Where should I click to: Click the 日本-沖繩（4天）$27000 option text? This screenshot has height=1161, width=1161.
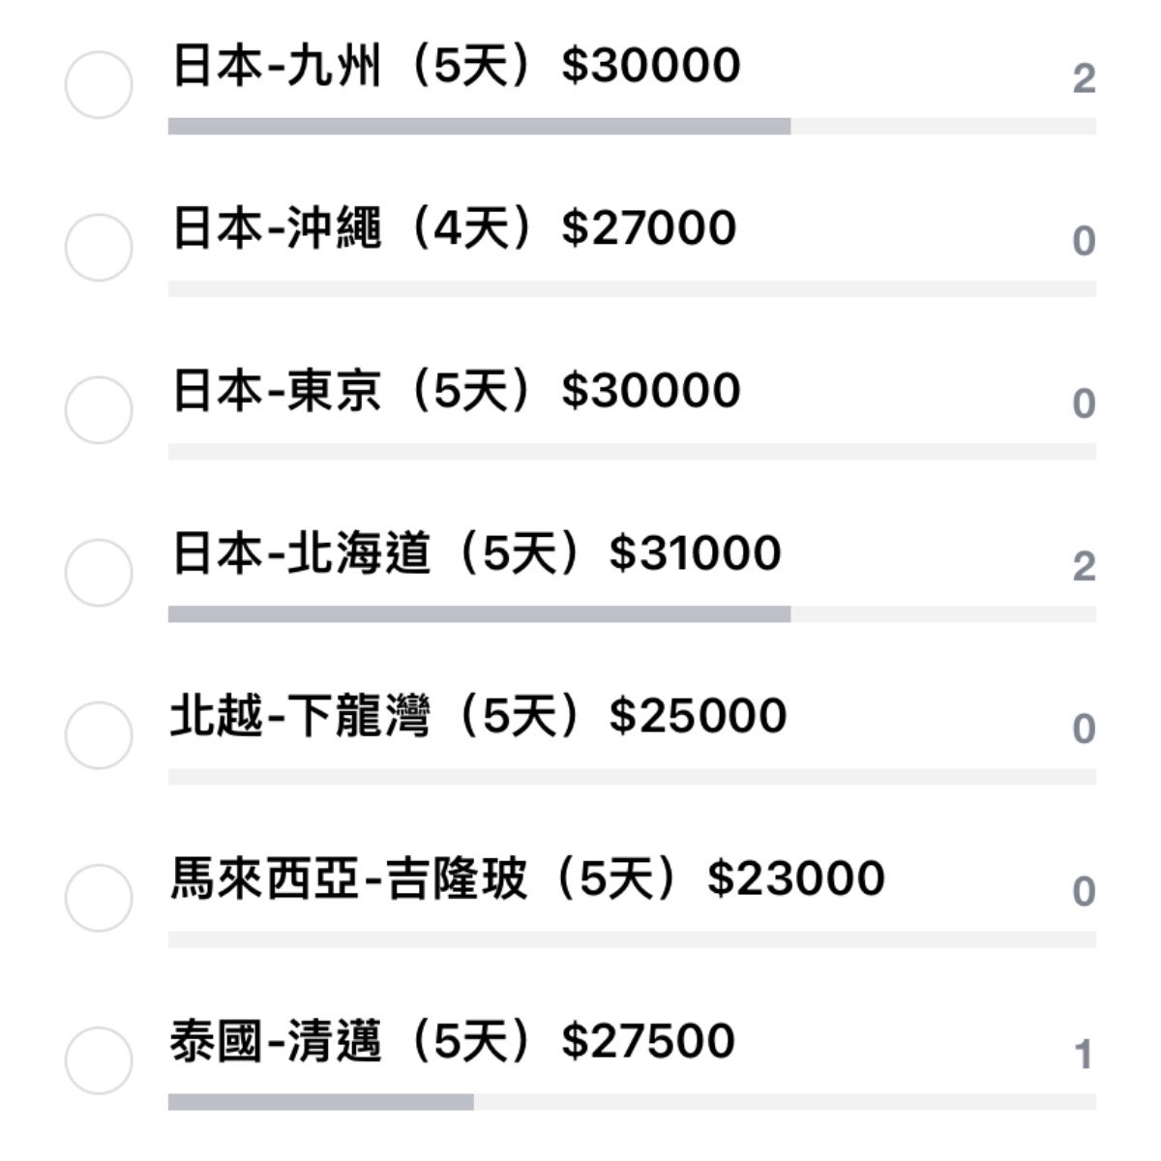point(455,228)
